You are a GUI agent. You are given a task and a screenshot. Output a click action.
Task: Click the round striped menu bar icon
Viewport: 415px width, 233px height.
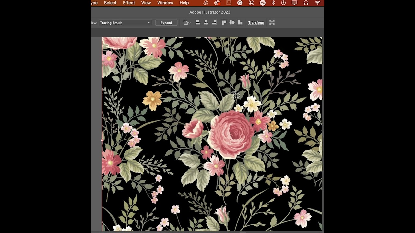pyautogui.click(x=263, y=3)
